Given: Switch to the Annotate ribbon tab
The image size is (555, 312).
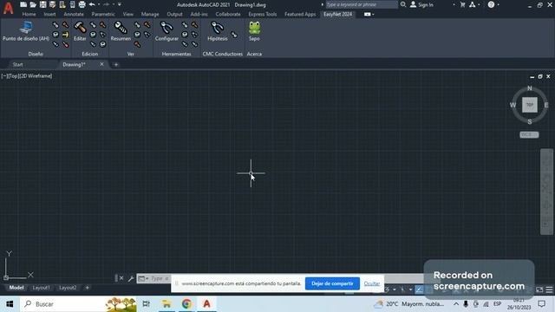Looking at the screenshot, I should coord(74,14).
